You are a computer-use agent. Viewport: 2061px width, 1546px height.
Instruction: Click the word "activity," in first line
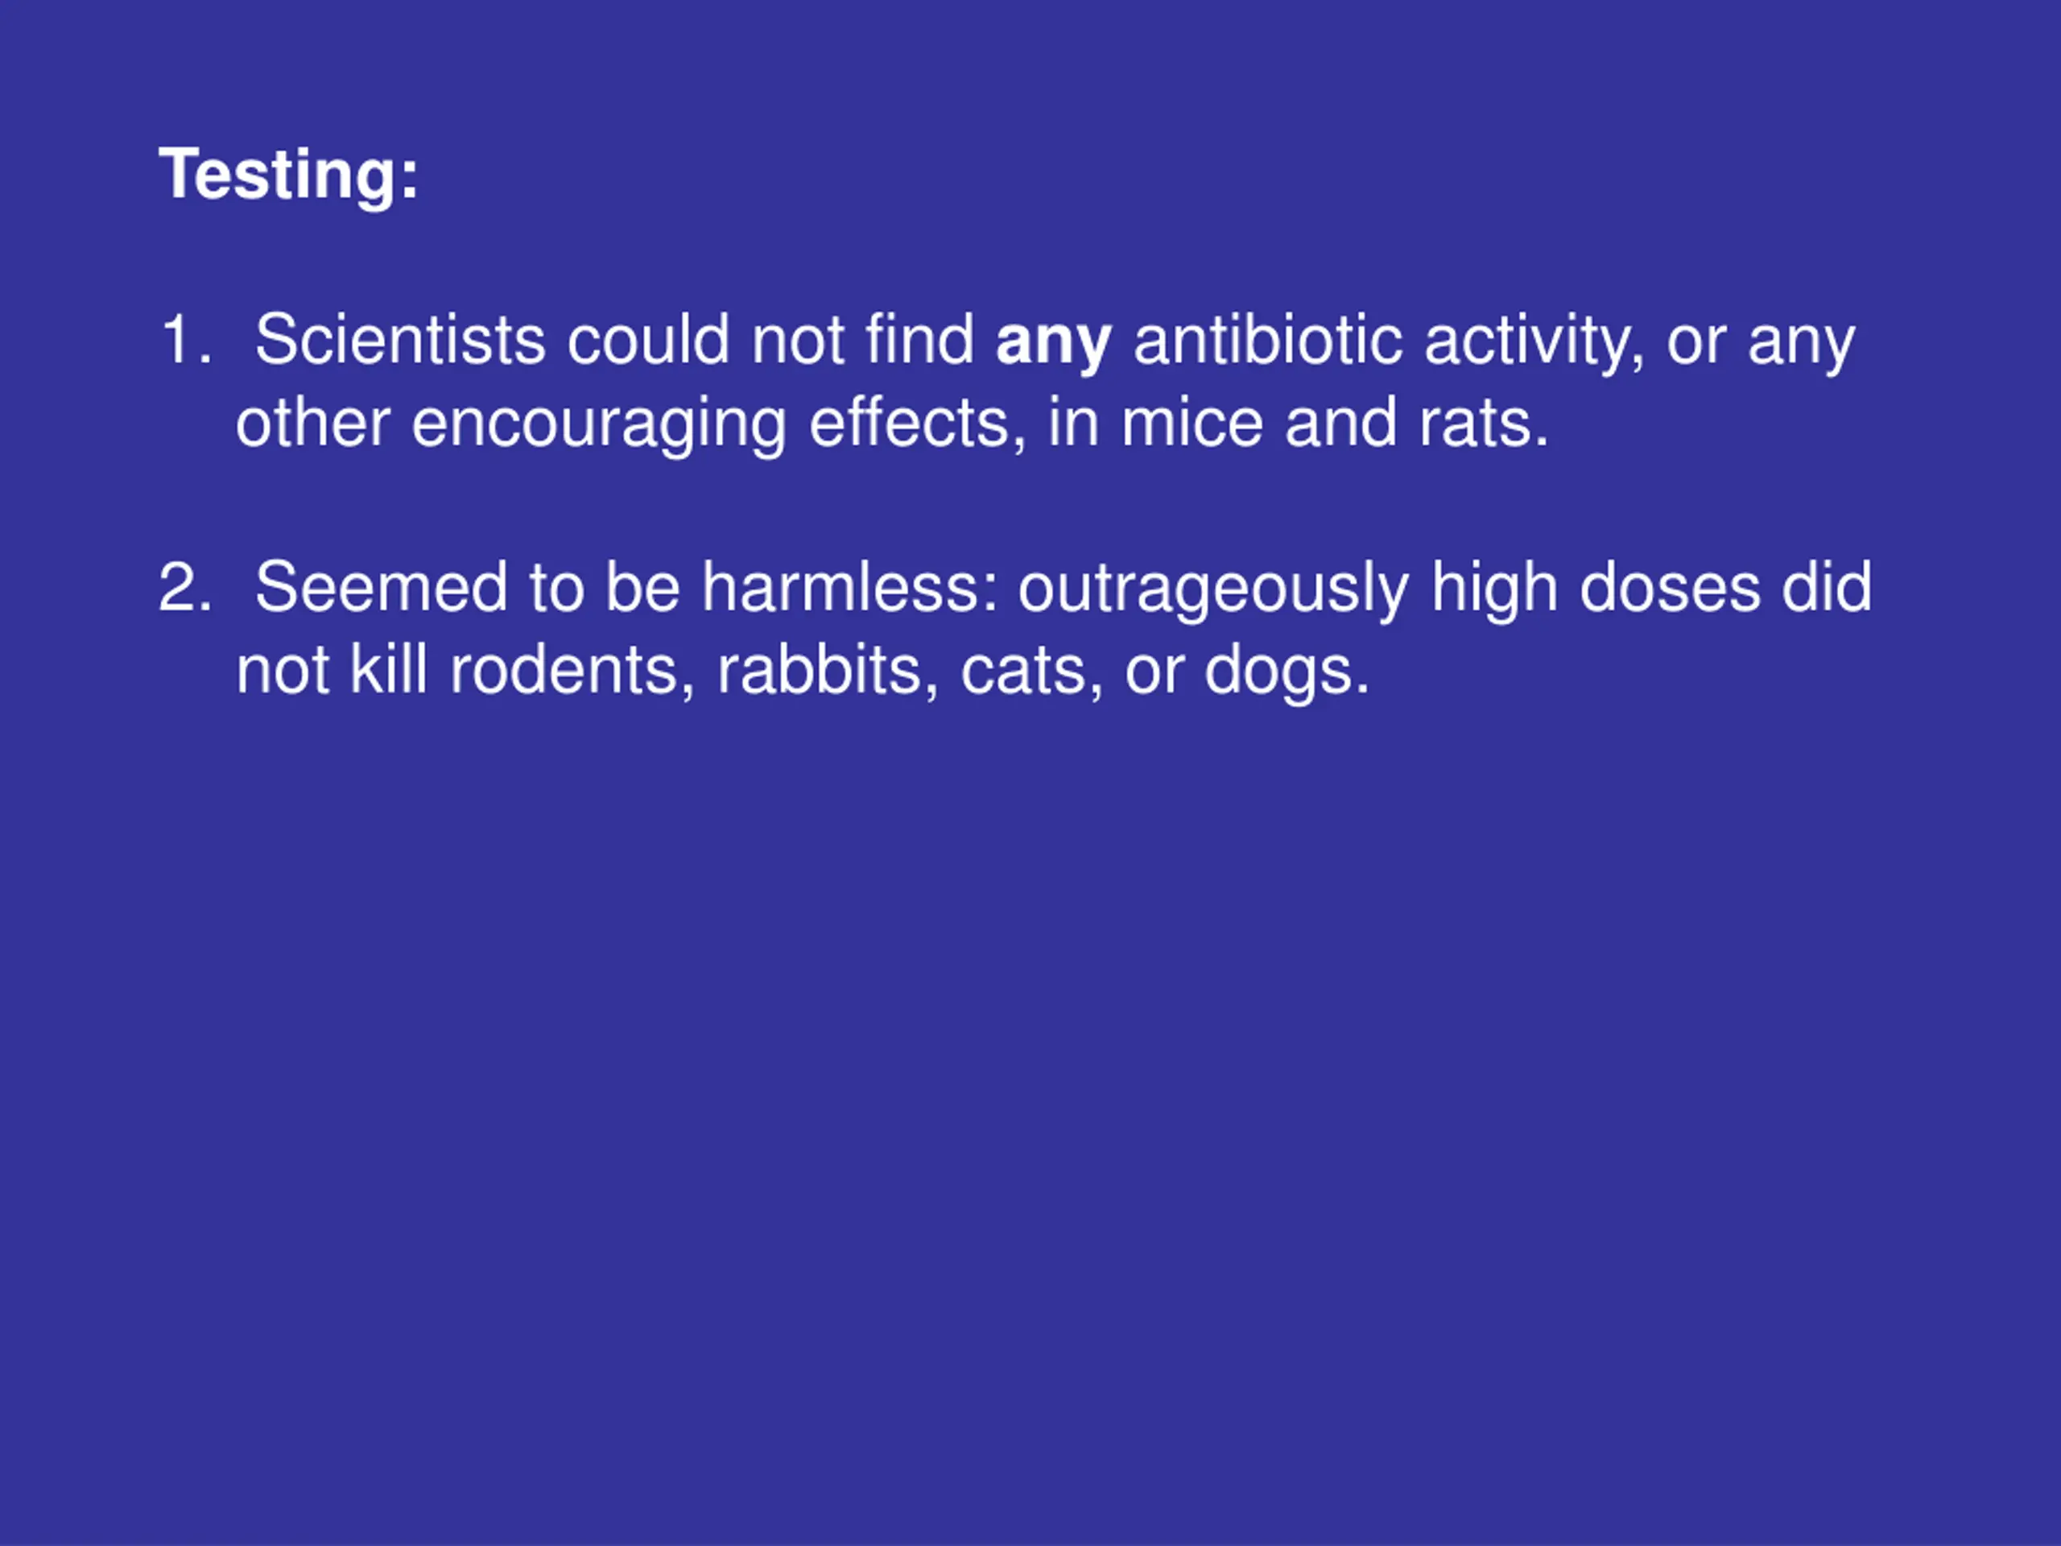tap(1534, 342)
